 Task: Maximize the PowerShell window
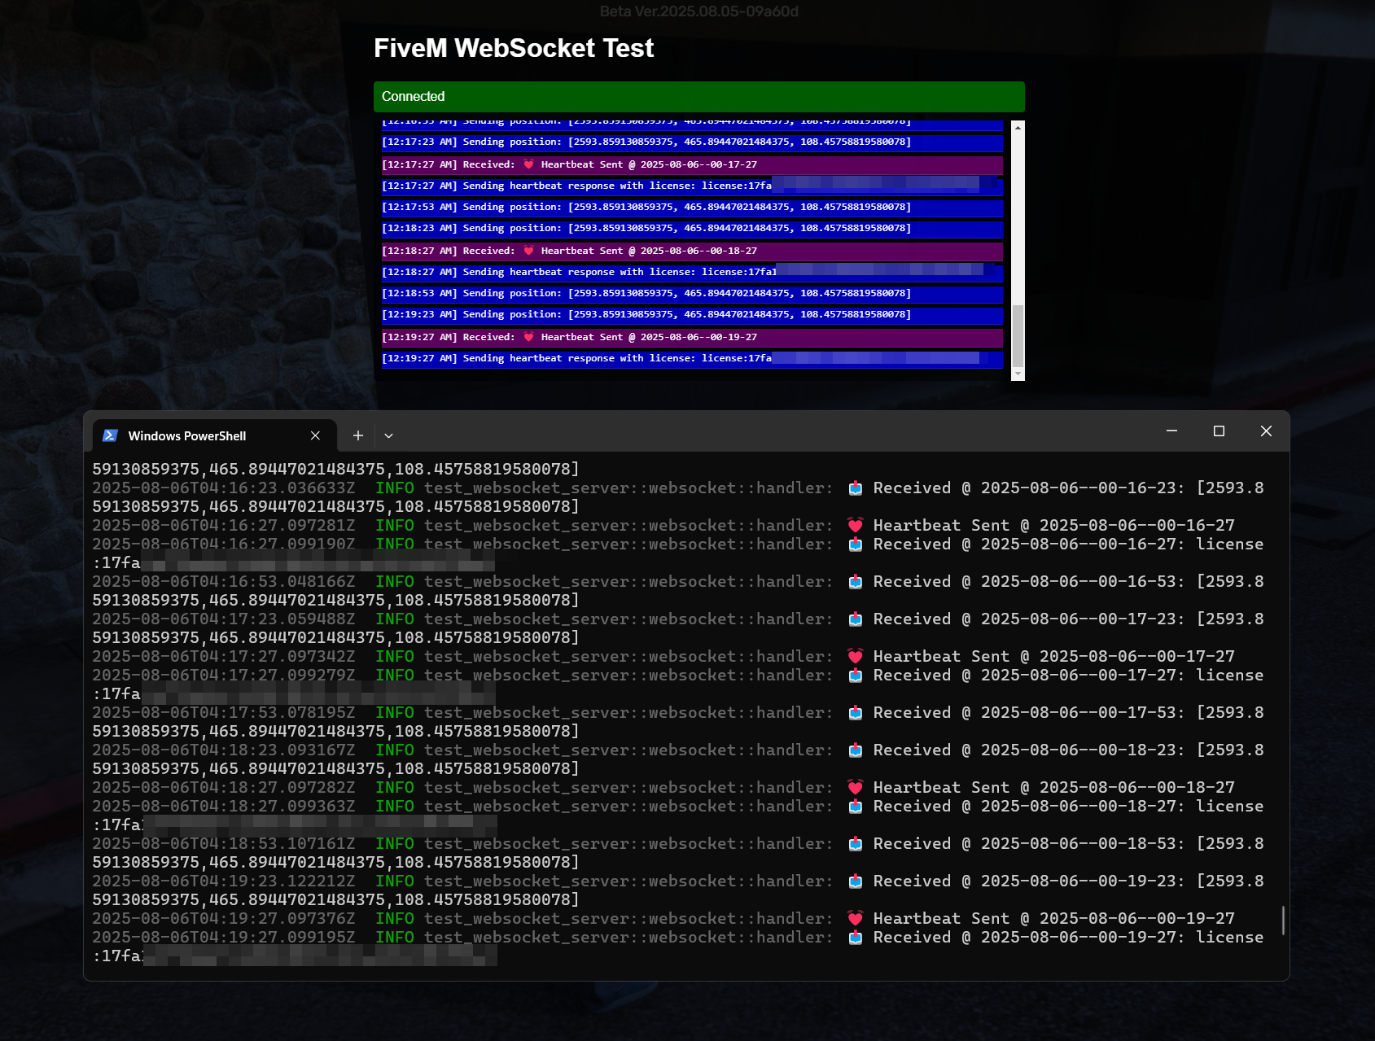tap(1219, 431)
